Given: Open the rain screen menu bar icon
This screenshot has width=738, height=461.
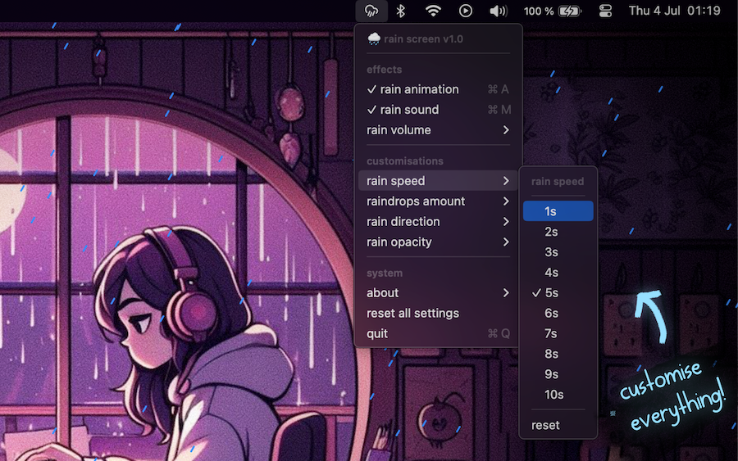Looking at the screenshot, I should [371, 11].
